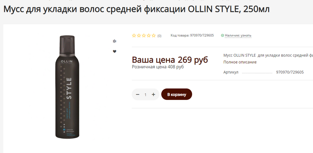Click the product title heading Мусс для укладки
This screenshot has height=153, width=313.
click(x=137, y=9)
